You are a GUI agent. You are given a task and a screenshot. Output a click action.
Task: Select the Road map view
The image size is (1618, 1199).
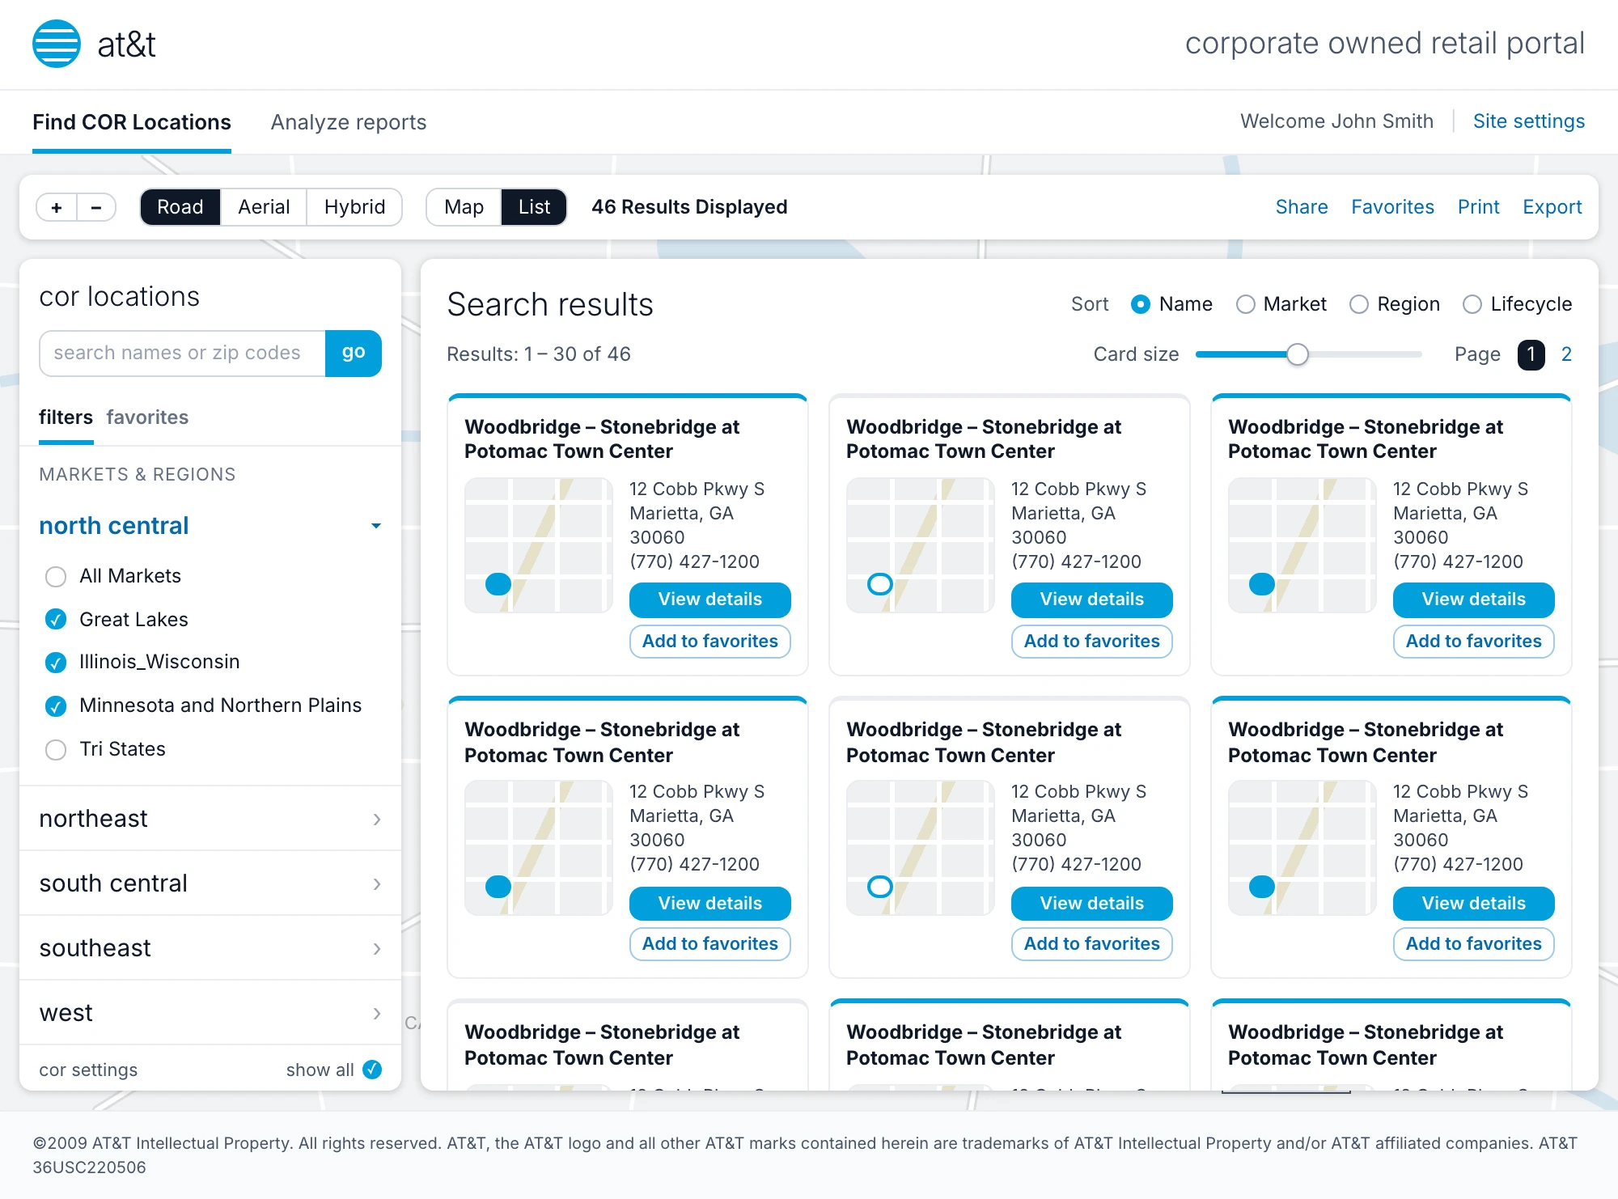[180, 207]
